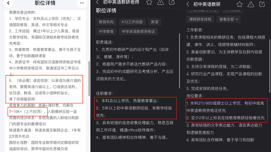271x152 pixels.
Task: Click back arrow beside 初中英语教研老师
Action: point(98,2)
